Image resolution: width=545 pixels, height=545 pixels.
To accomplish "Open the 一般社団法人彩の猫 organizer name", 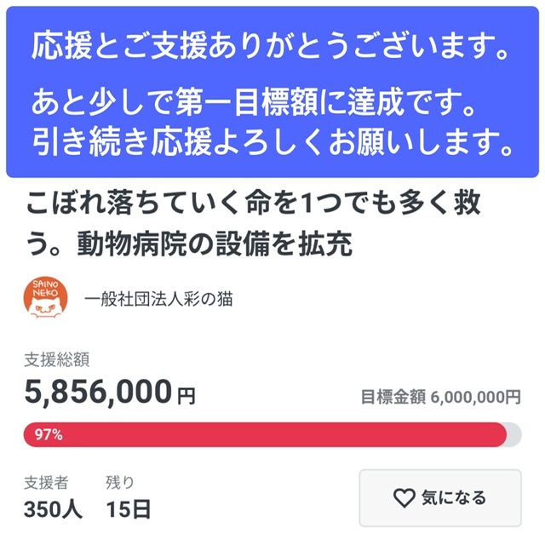I will point(159,299).
